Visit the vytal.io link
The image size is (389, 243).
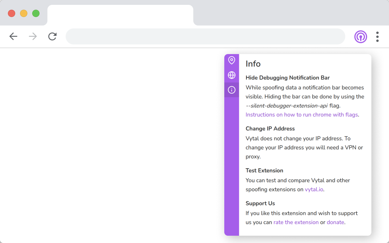(314, 190)
